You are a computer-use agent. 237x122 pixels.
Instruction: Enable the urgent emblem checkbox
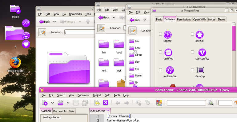tap(160, 34)
